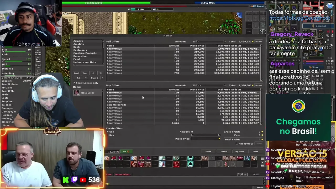This screenshot has width=336, height=189.
Task: Open the Store button in sidebar
Action: point(314,67)
